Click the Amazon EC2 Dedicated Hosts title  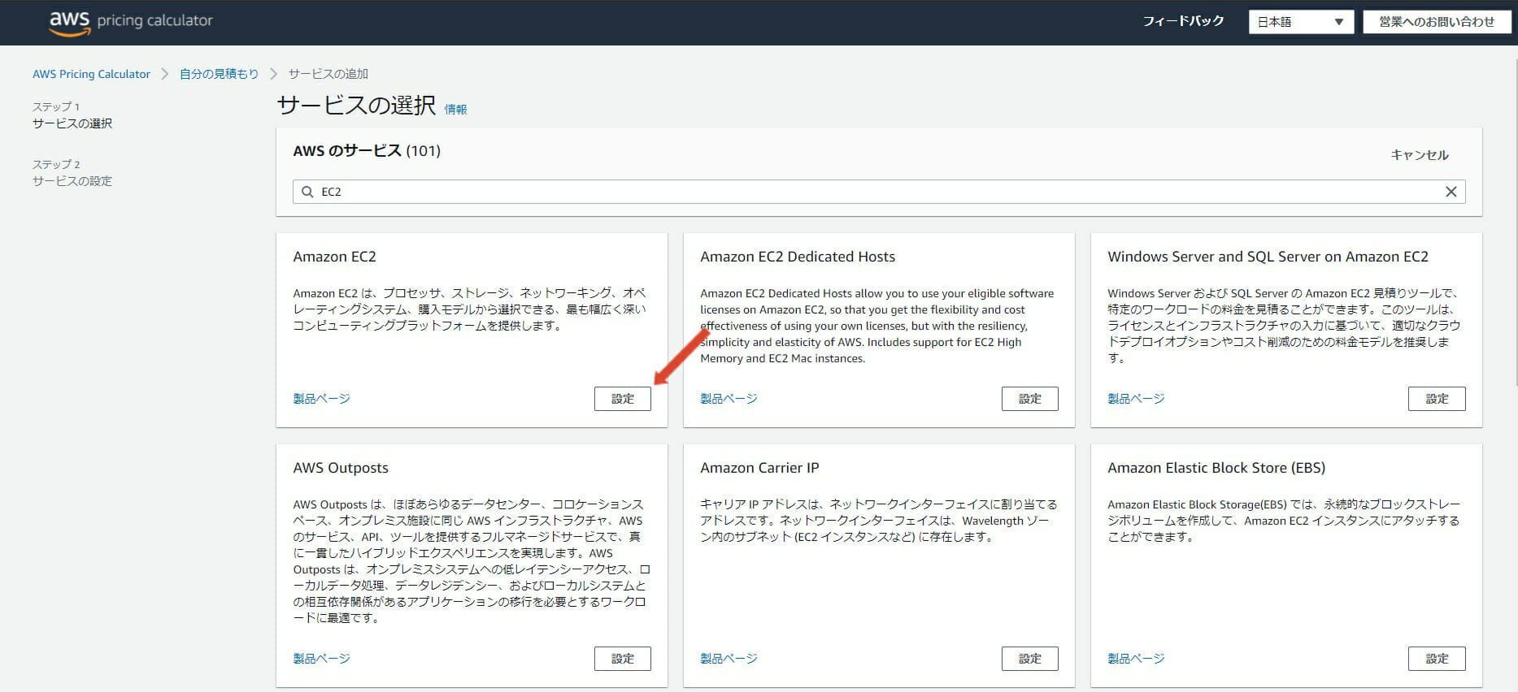coord(798,257)
